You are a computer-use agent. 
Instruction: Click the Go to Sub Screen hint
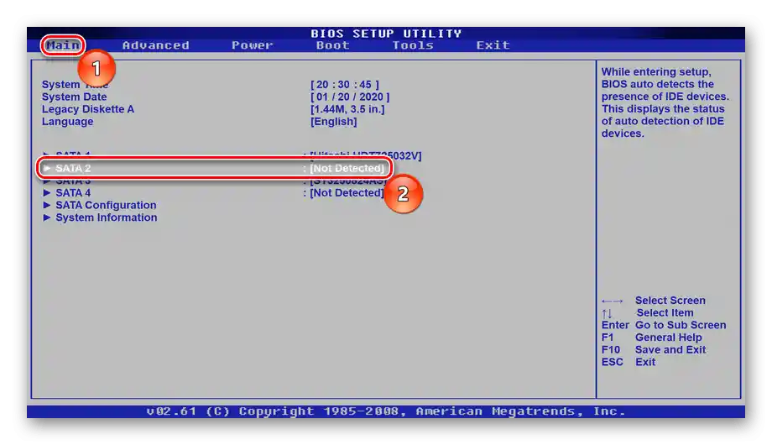tap(681, 325)
